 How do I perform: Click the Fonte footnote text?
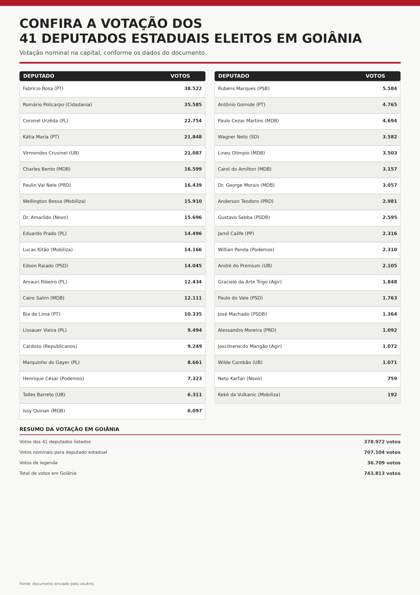tap(57, 584)
